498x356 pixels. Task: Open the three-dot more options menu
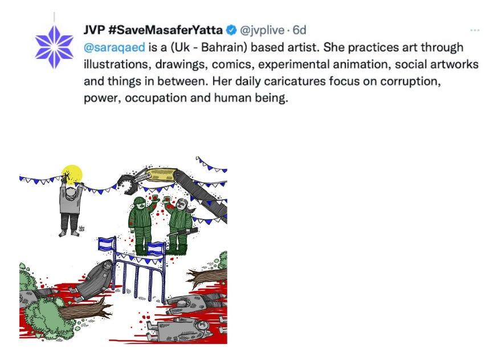pyautogui.click(x=475, y=30)
